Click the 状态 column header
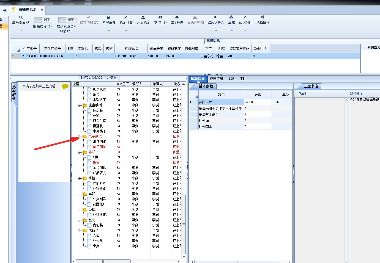 pyautogui.click(x=177, y=84)
